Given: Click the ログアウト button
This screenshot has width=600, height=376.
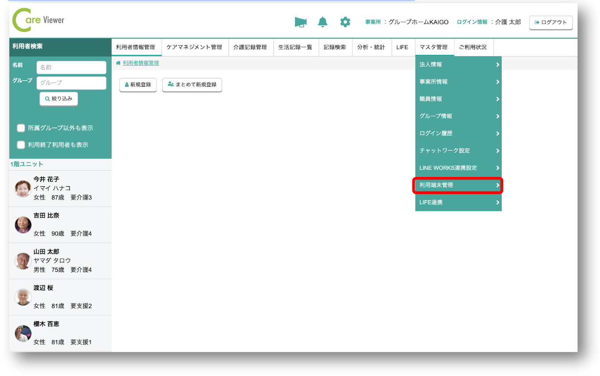Looking at the screenshot, I should (x=551, y=23).
